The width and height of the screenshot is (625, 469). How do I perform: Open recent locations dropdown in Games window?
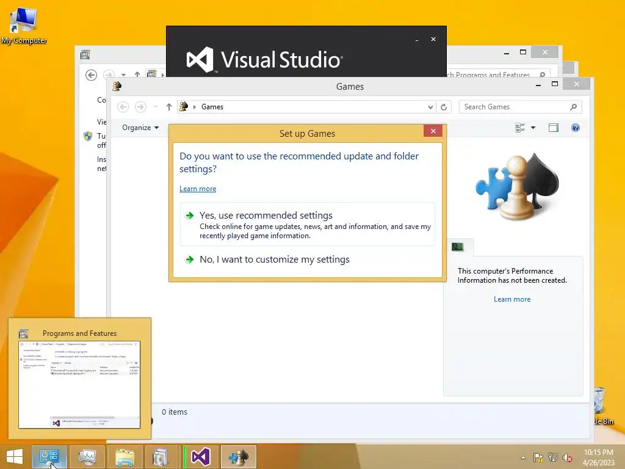[x=156, y=107]
